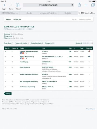Viewport: 97px width, 129px height.
Task: Focus the live.rideforbund.dk address field
Action: pos(48,5)
